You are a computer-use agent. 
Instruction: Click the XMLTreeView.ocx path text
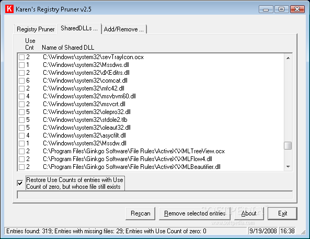pos(134,151)
